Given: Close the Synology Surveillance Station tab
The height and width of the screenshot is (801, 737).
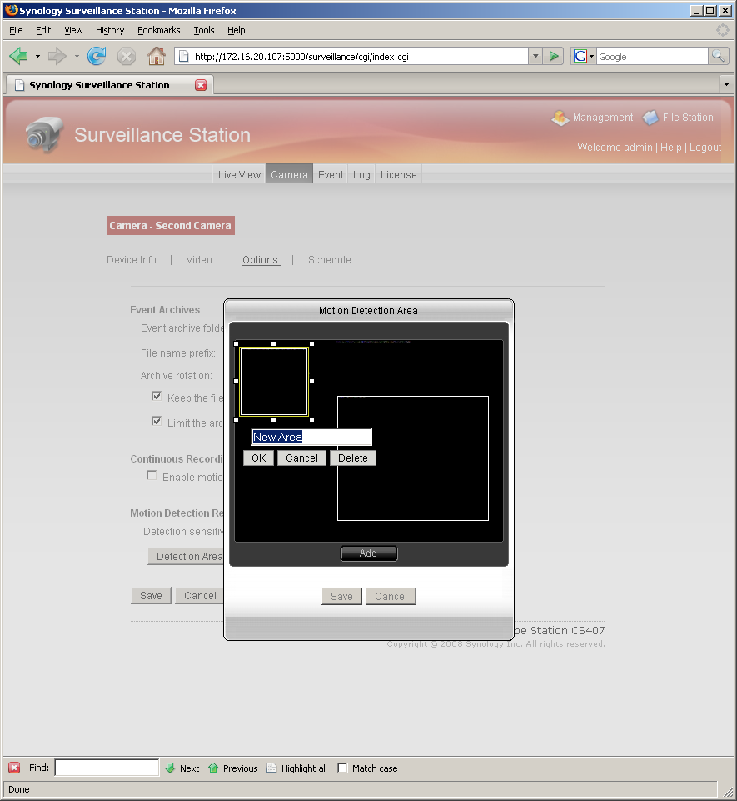Looking at the screenshot, I should (x=201, y=85).
